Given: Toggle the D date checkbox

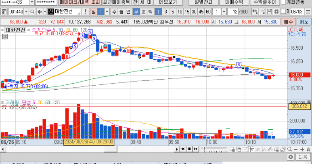Looking at the screenshot, I should [x=283, y=12].
